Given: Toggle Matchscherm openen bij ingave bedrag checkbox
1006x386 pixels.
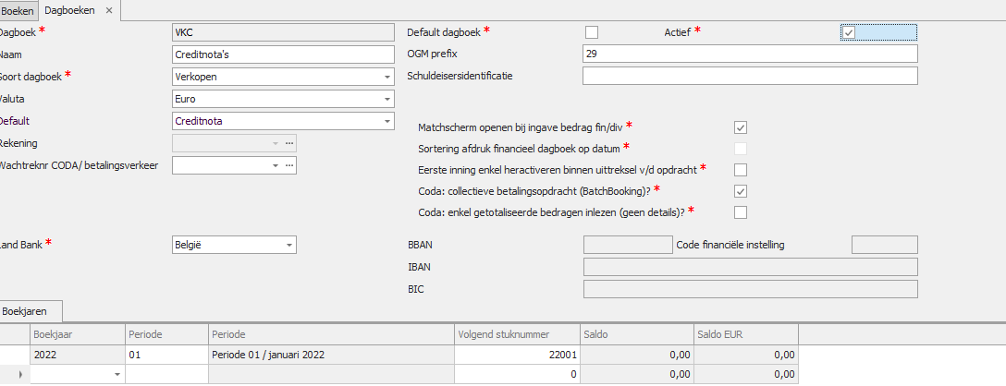Looking at the screenshot, I should [x=741, y=127].
